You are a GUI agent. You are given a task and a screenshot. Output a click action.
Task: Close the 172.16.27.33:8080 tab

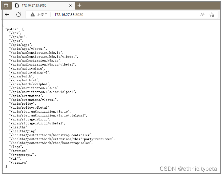70,6
